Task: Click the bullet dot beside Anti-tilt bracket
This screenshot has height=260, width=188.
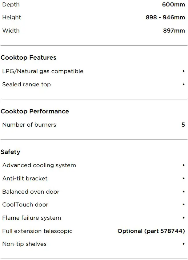Action: click(183, 179)
